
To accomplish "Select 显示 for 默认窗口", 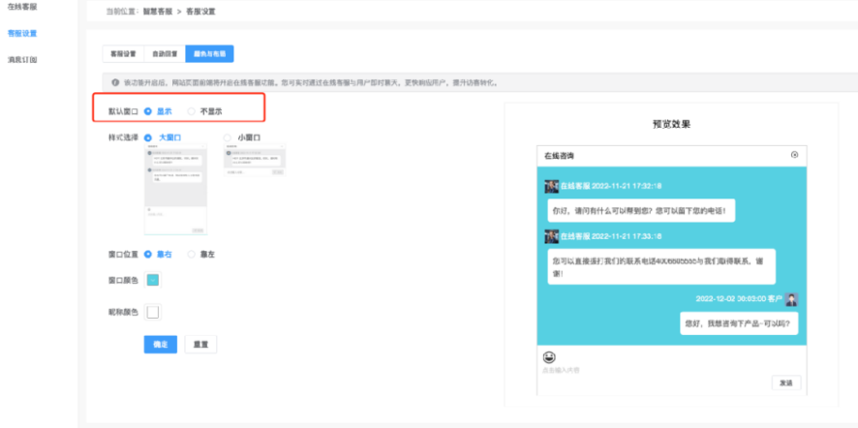I will (158, 111).
